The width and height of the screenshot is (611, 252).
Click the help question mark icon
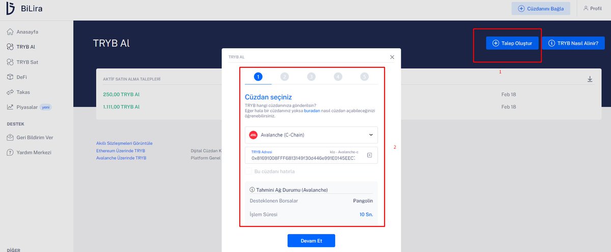(x=11, y=152)
